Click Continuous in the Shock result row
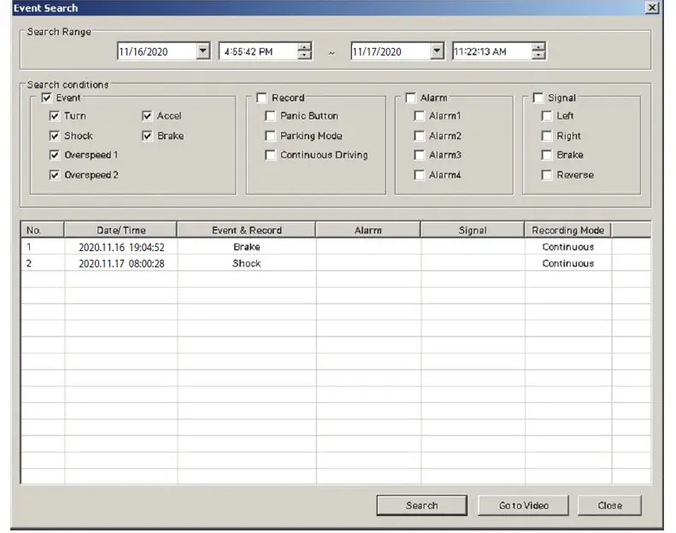676x533 pixels. coord(567,263)
